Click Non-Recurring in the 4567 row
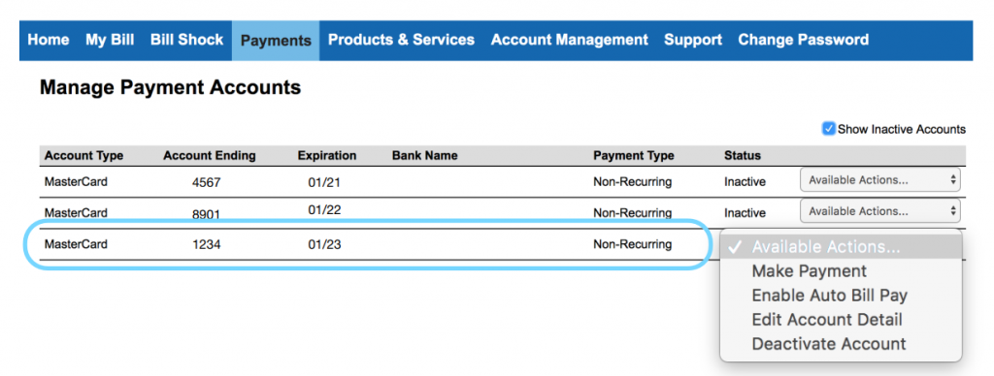 pyautogui.click(x=632, y=181)
